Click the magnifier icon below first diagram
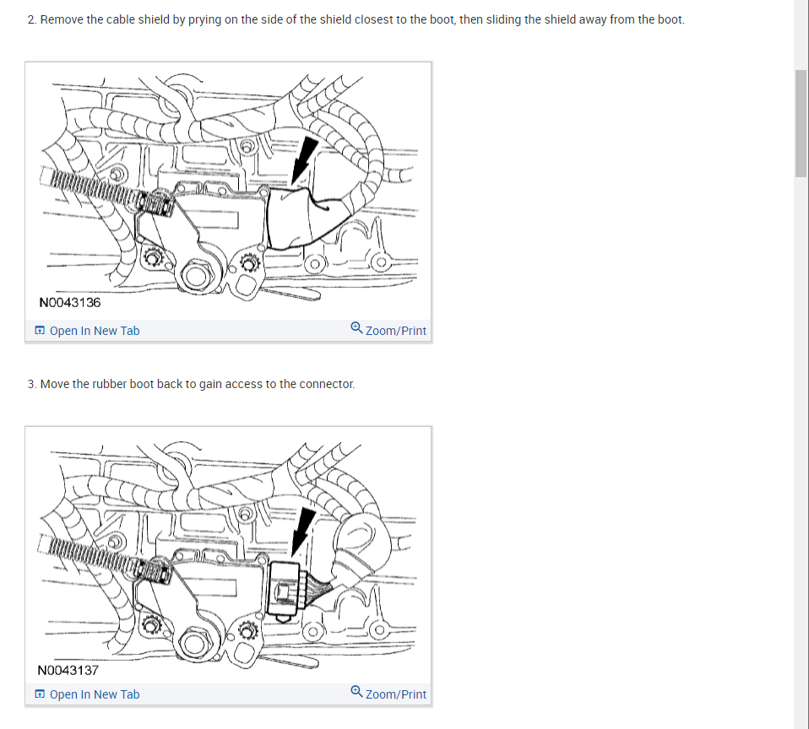 coord(356,328)
